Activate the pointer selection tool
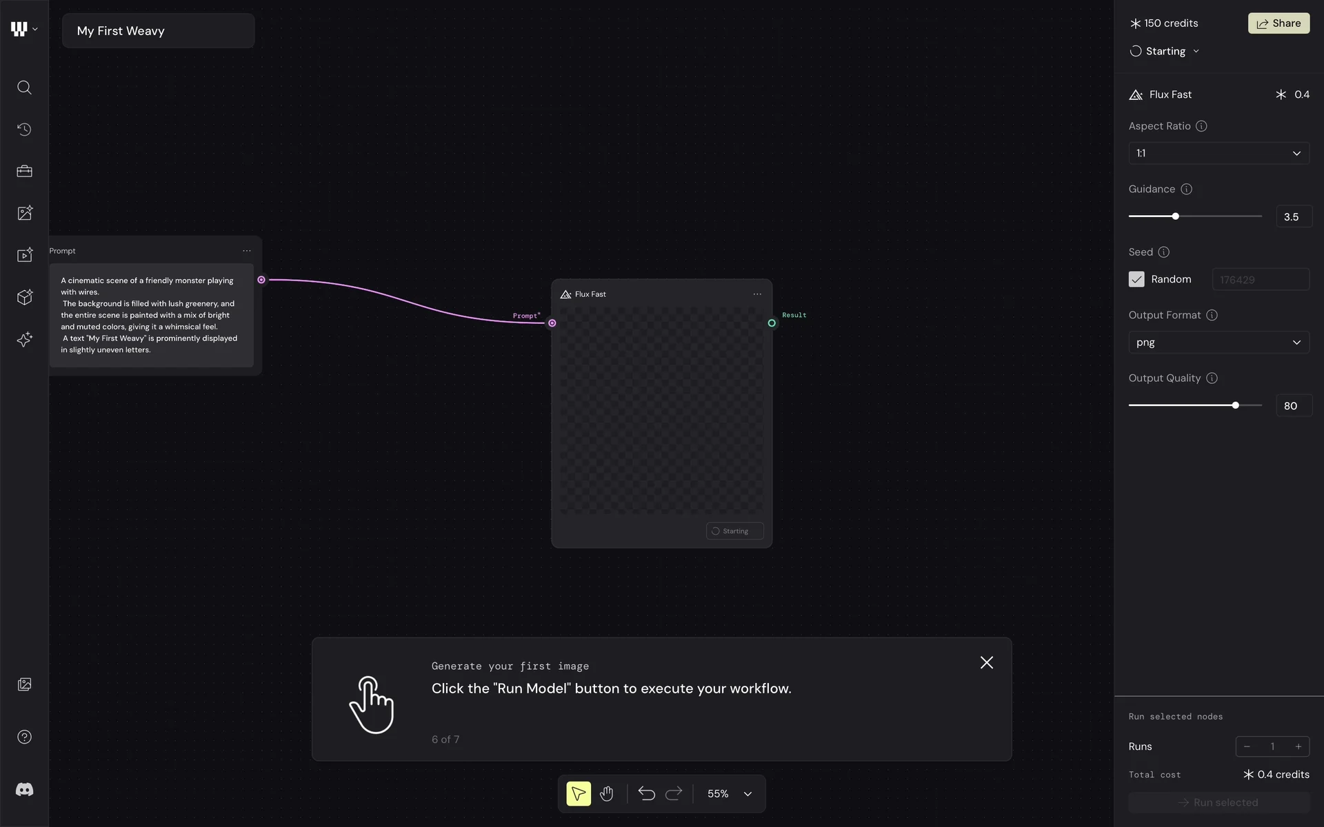 (x=579, y=794)
